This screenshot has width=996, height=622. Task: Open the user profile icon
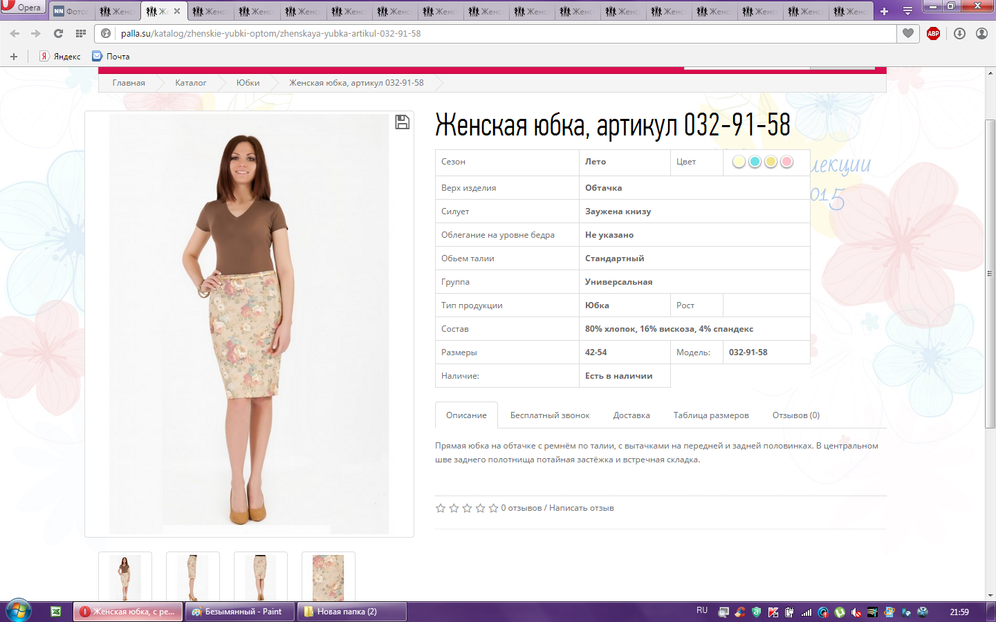[x=981, y=33]
